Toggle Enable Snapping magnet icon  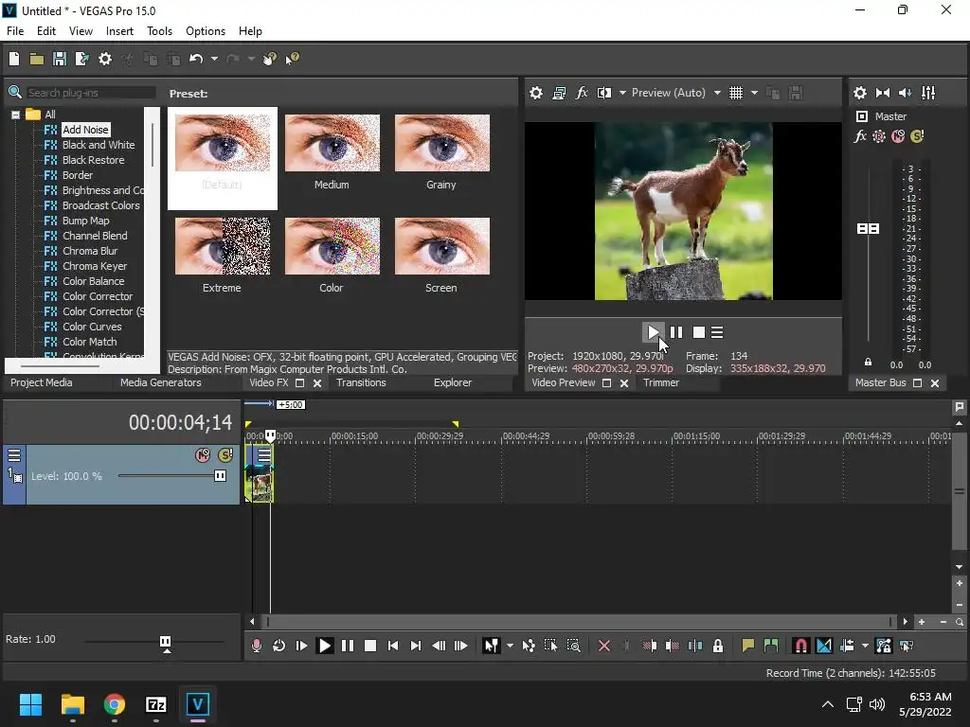tap(800, 646)
